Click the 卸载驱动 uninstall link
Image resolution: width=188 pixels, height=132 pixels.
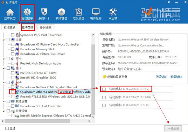coord(176,77)
